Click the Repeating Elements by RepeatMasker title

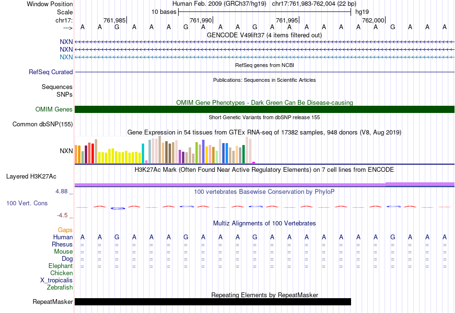[264, 295]
